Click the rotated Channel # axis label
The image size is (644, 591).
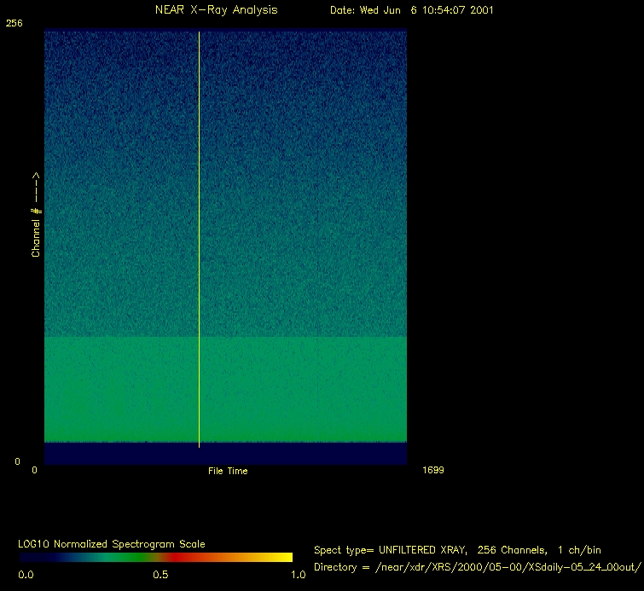(x=36, y=214)
